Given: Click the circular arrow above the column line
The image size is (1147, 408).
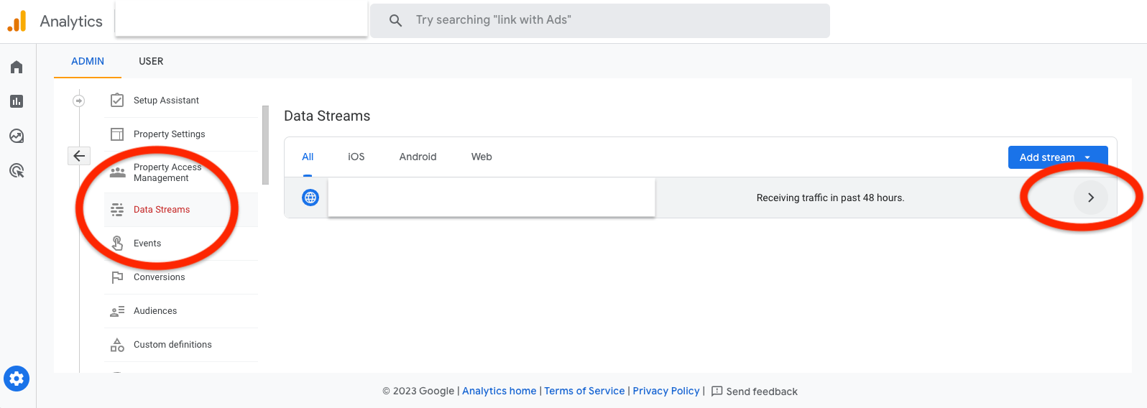Looking at the screenshot, I should tap(79, 101).
